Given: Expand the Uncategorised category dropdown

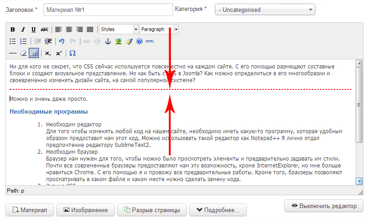Looking at the screenshot, I should pyautogui.click(x=265, y=10).
